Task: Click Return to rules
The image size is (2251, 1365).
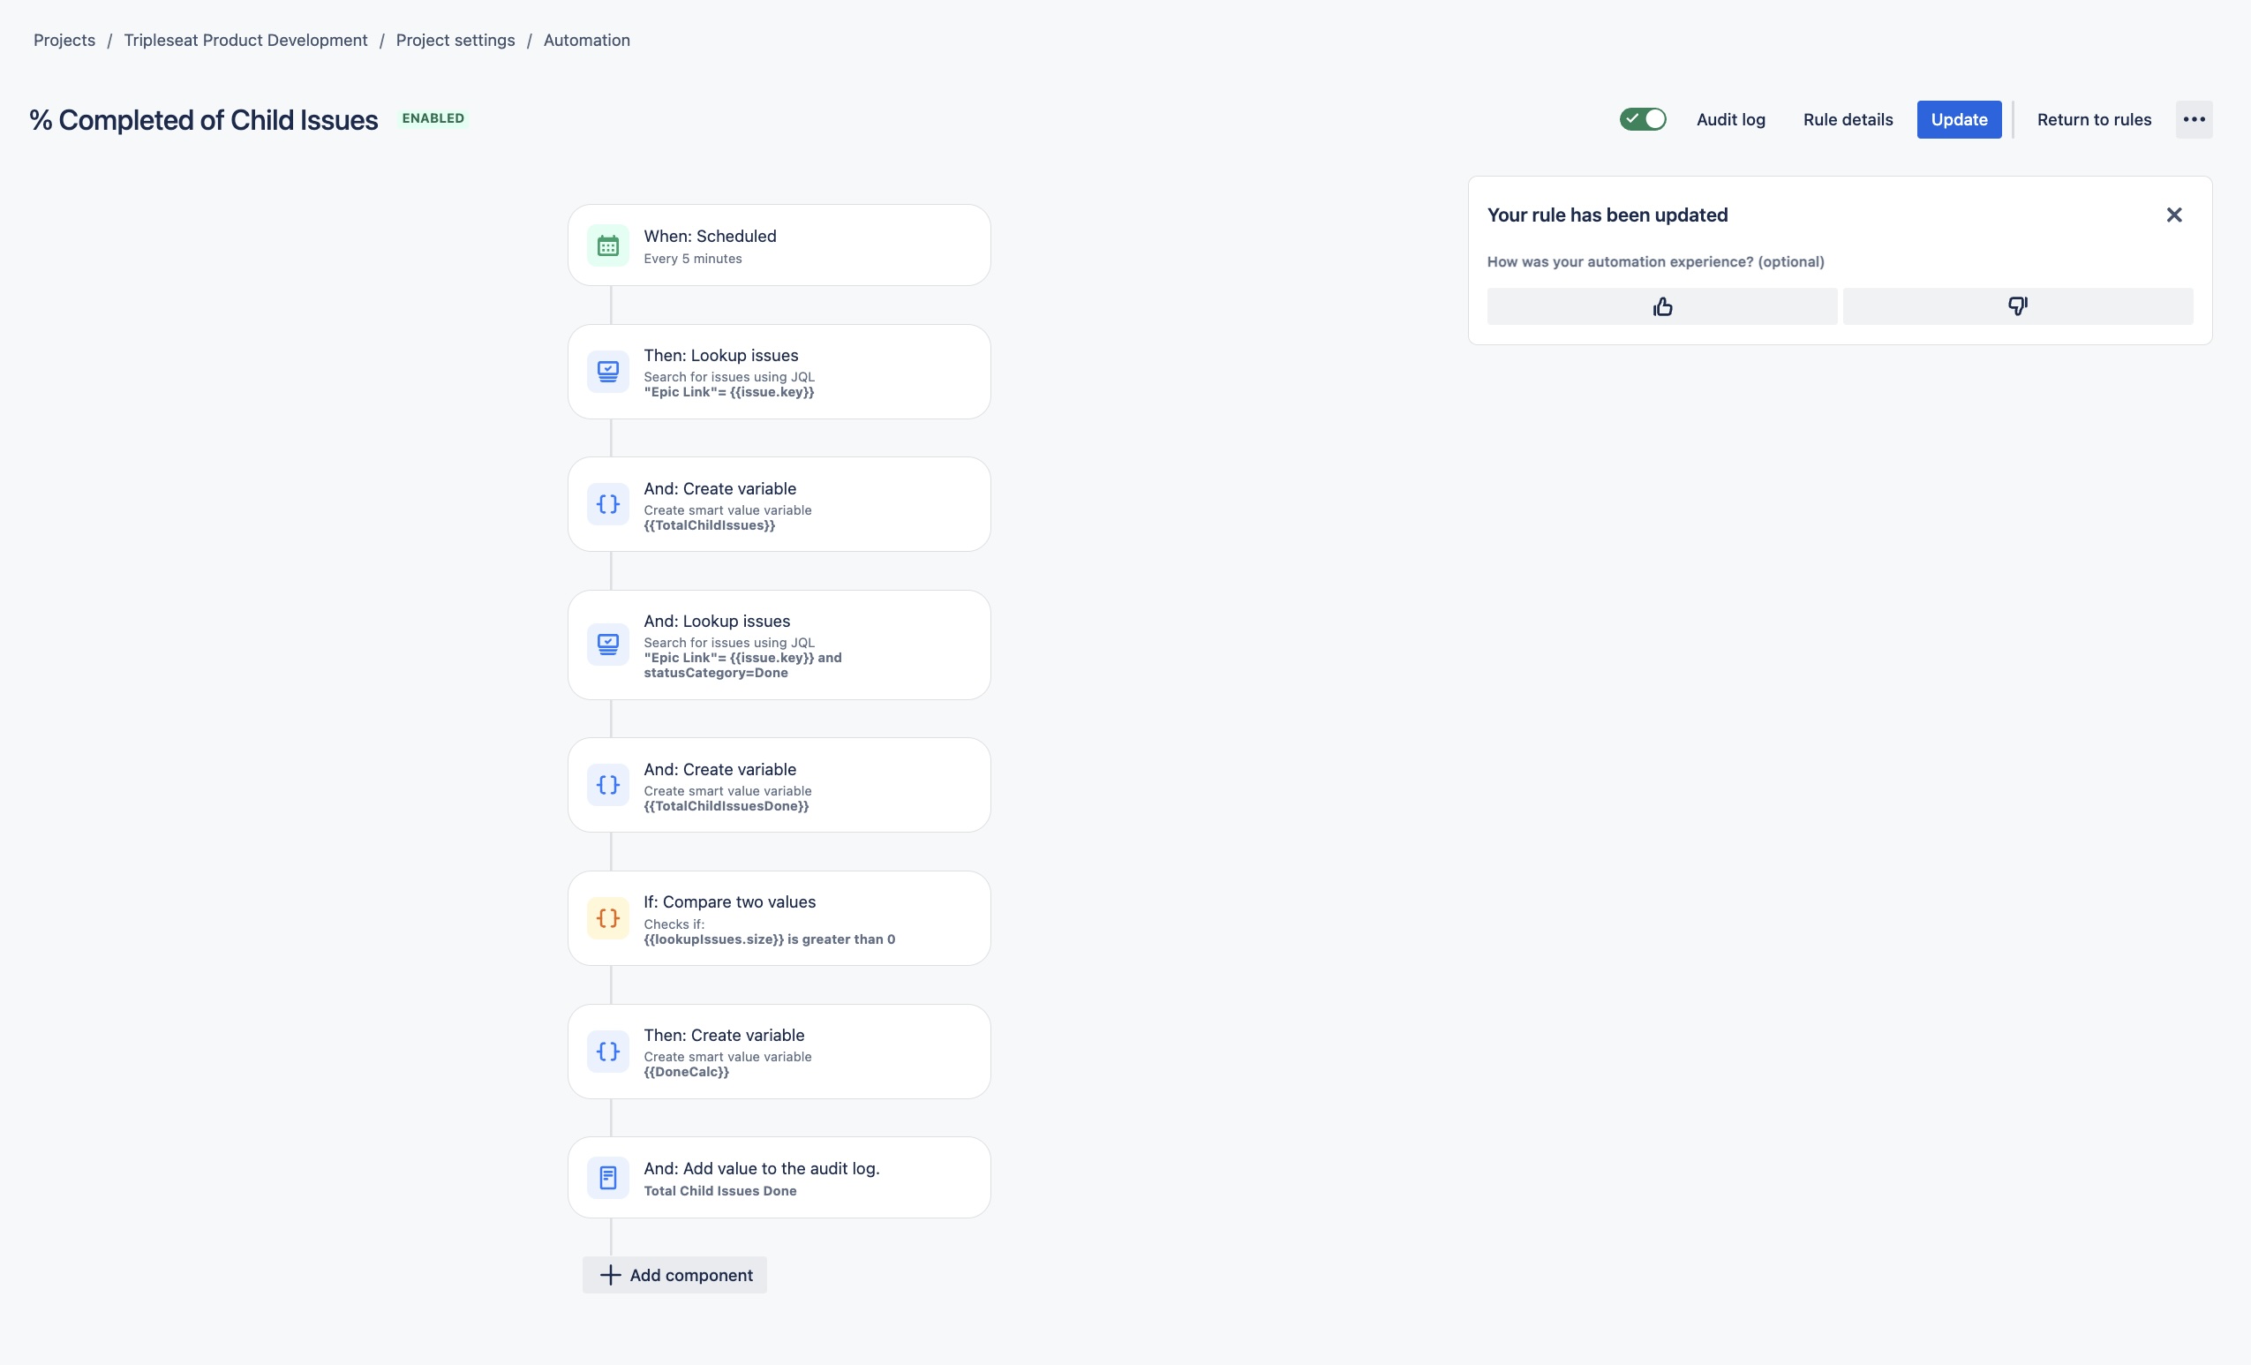Action: (x=2094, y=120)
